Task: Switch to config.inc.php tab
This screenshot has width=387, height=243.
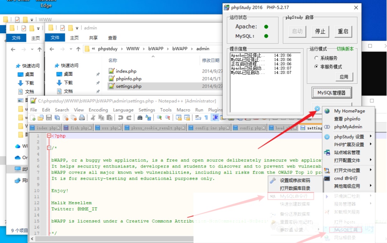Action: point(209,128)
